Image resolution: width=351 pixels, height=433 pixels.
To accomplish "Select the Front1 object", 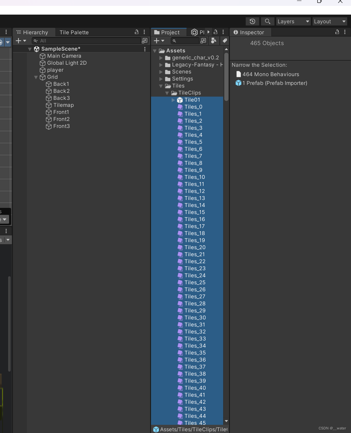I will (61, 112).
